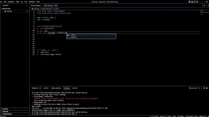Image resolution: width=209 pixels, height=117 pixels.
Task: Click the unsaved dot on main.py tab
Action: [56, 6]
